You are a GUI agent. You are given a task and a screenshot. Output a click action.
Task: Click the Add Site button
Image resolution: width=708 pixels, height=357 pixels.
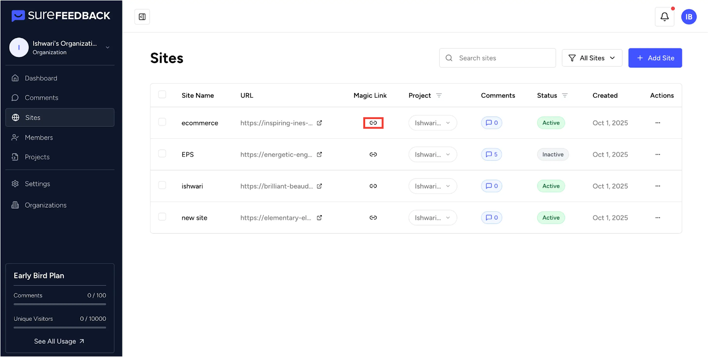[x=655, y=58]
